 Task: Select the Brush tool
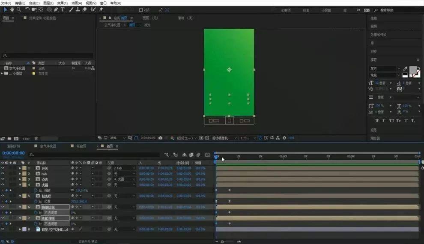tap(71, 10)
